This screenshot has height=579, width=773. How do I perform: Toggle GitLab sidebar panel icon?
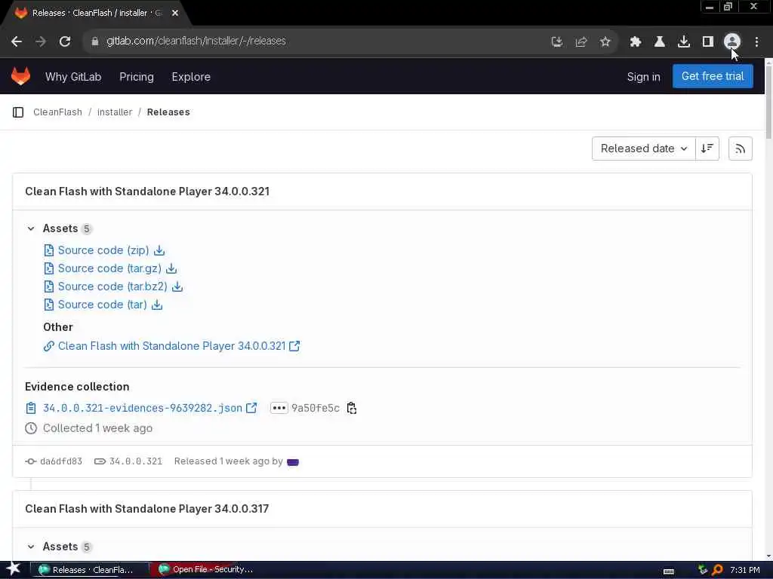pos(18,112)
